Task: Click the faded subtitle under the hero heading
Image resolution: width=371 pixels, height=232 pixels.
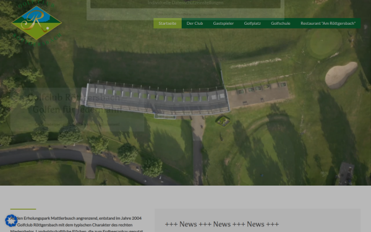Action: [x=77, y=124]
